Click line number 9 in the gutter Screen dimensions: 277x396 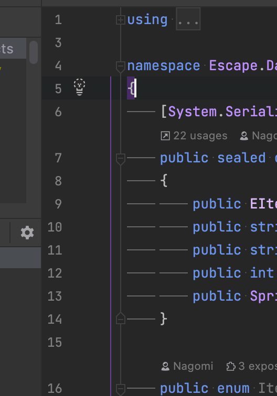click(x=58, y=204)
